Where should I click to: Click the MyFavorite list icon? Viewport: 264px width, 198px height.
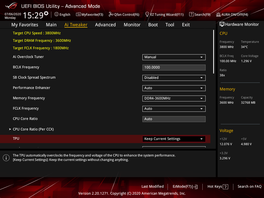pyautogui.click(x=78, y=14)
